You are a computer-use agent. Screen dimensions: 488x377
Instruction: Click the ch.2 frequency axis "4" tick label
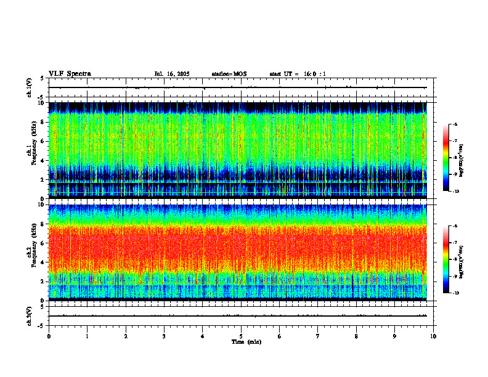click(43, 263)
